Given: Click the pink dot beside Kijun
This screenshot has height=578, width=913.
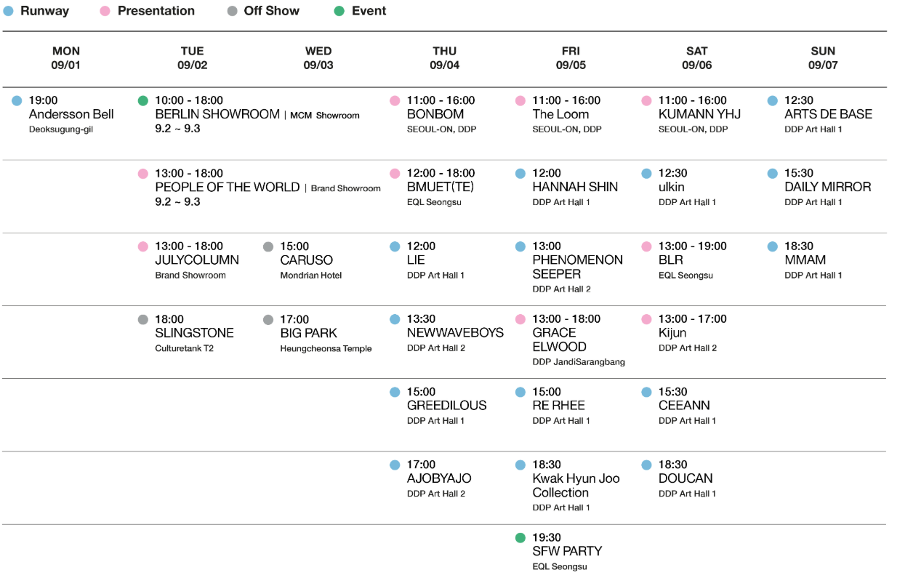Looking at the screenshot, I should [646, 319].
